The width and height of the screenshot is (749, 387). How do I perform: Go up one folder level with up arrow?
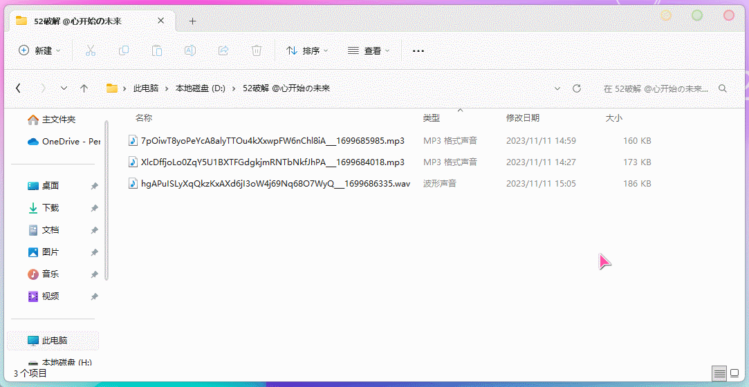84,88
